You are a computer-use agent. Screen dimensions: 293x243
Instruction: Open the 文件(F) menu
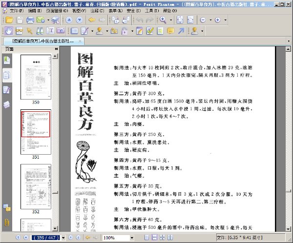[16, 11]
